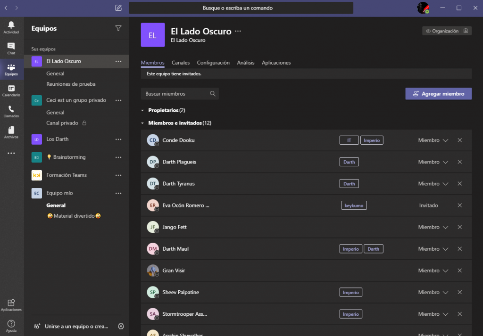Open the role dropdown for Conde Dooku
483x336 pixels.
[x=433, y=140]
